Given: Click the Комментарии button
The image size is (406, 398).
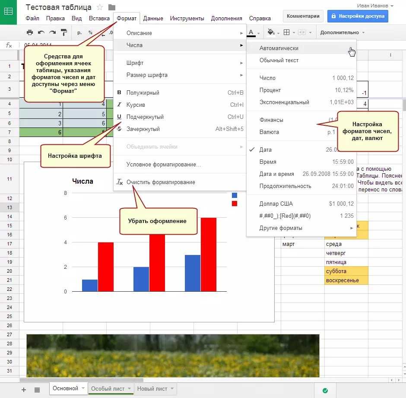Looking at the screenshot, I should [303, 16].
